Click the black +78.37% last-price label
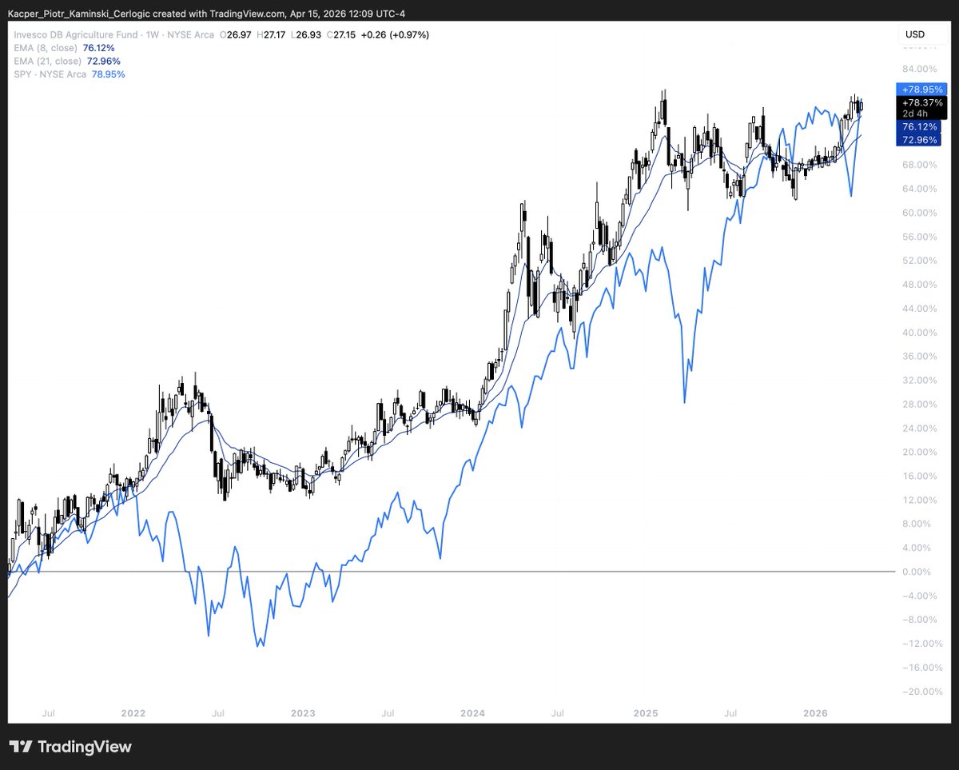Viewport: 959px width, 770px height. [x=922, y=102]
